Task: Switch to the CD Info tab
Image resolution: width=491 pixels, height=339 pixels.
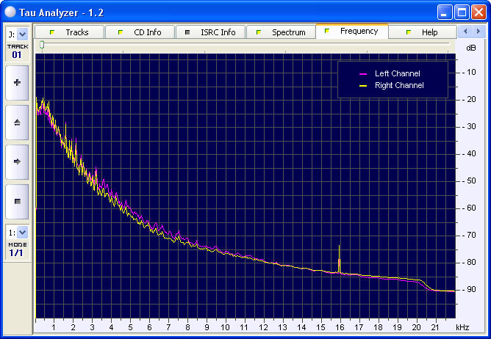Action: click(140, 32)
